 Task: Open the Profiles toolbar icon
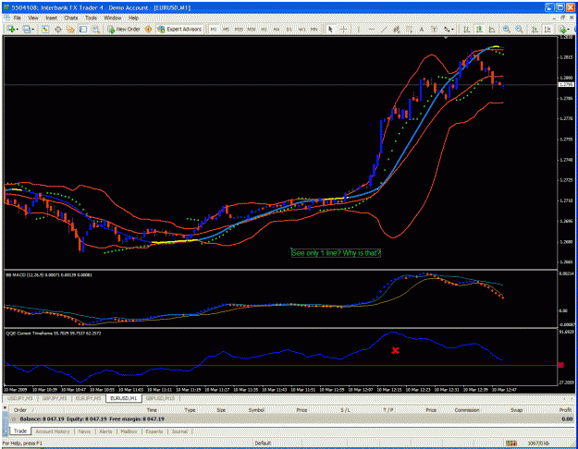coord(27,29)
